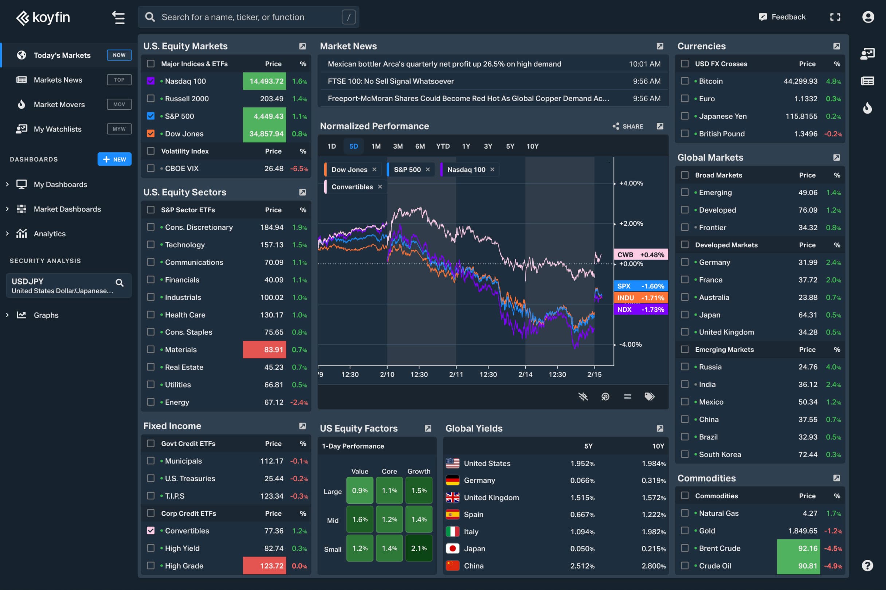Open the user account profile icon
Screen dimensions: 886x590
[868, 17]
